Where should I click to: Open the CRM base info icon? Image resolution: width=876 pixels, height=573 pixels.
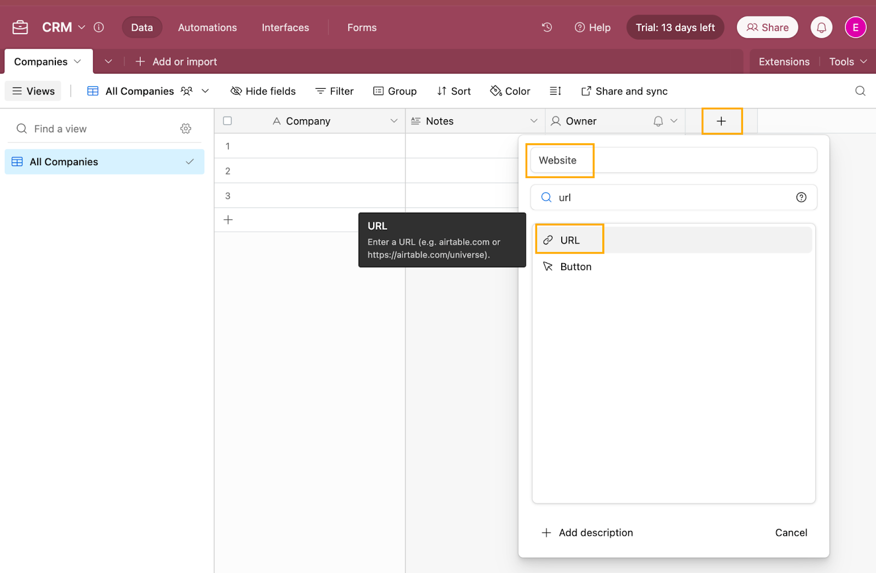(99, 27)
